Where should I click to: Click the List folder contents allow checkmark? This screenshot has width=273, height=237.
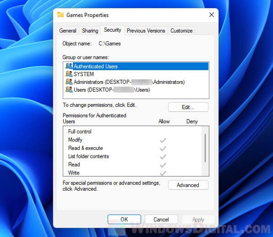(163, 157)
